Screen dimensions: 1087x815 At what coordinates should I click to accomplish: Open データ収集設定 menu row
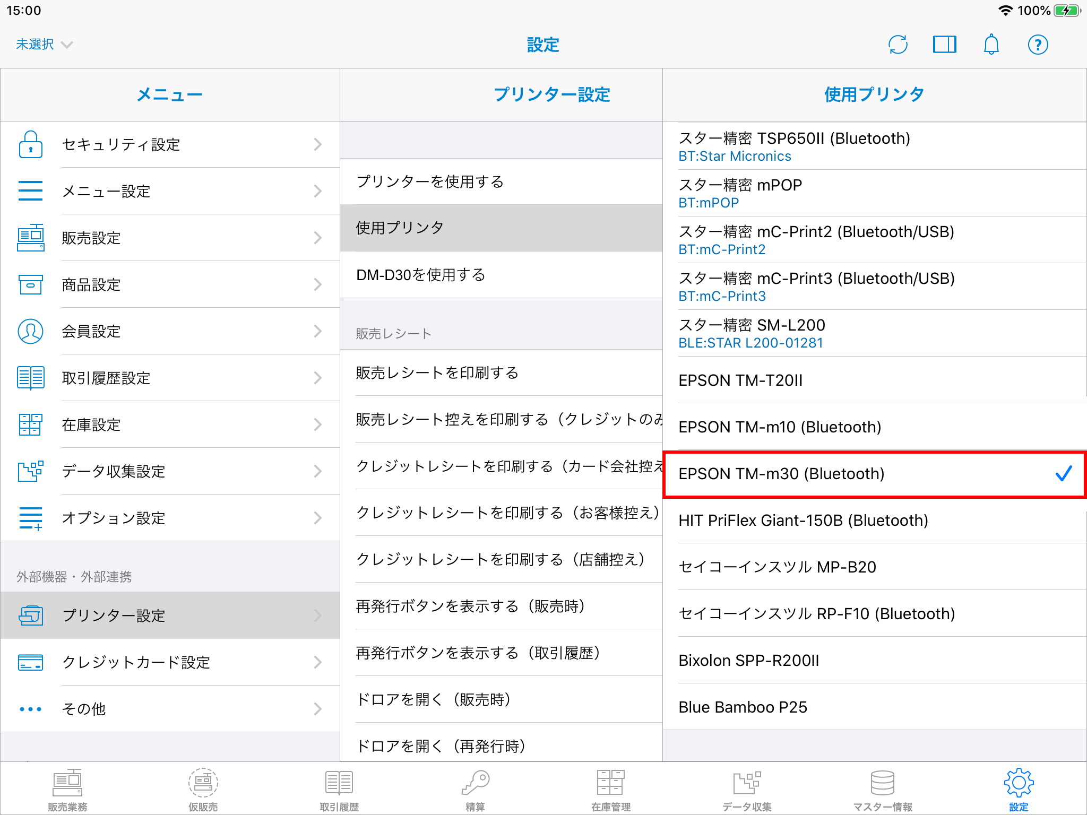coord(170,471)
